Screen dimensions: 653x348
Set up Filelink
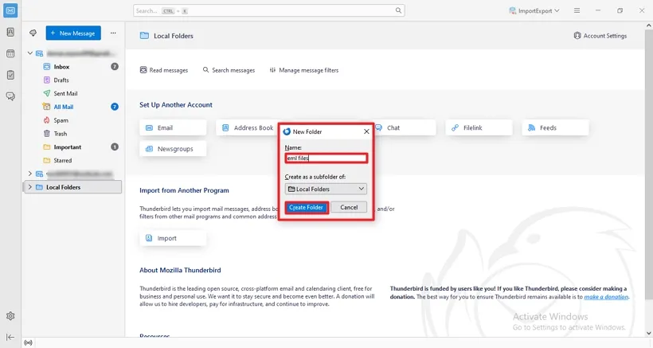pos(479,127)
